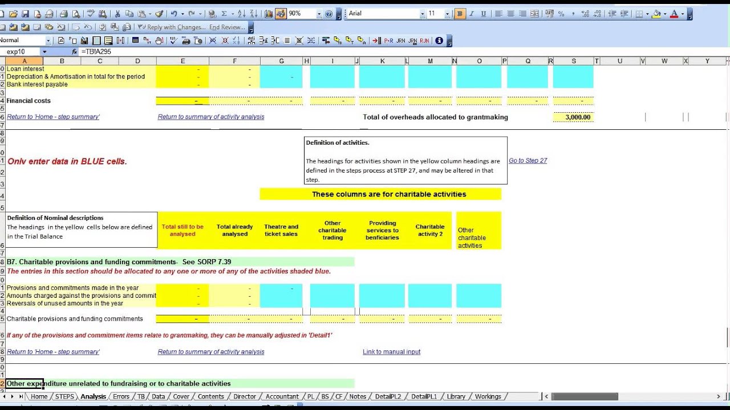Click the red RJN toolbar button
This screenshot has width=730, height=410.
coord(424,40)
